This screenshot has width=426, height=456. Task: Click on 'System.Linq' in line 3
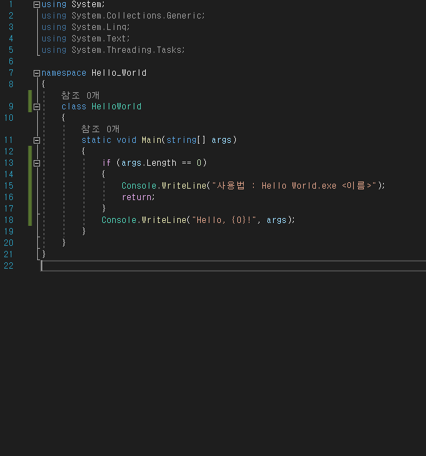[100, 27]
